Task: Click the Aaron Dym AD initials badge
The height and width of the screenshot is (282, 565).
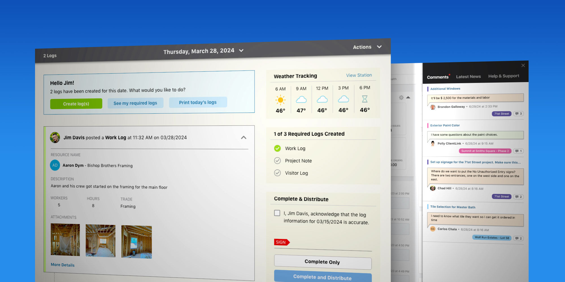Action: (55, 165)
